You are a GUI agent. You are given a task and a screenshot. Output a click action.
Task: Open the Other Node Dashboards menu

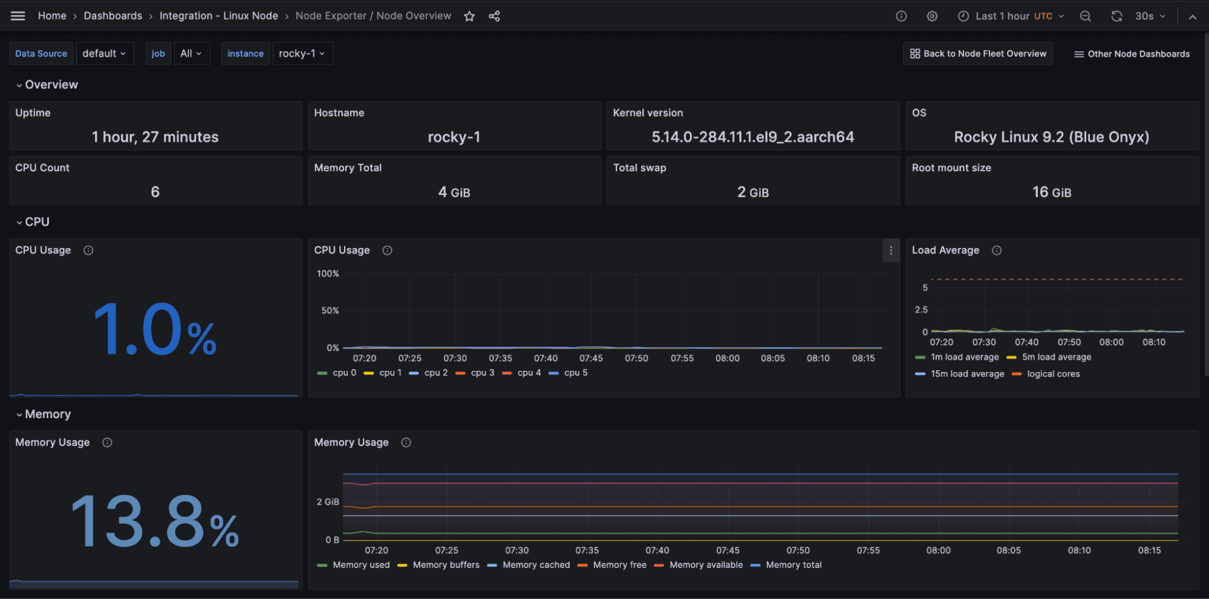point(1130,53)
